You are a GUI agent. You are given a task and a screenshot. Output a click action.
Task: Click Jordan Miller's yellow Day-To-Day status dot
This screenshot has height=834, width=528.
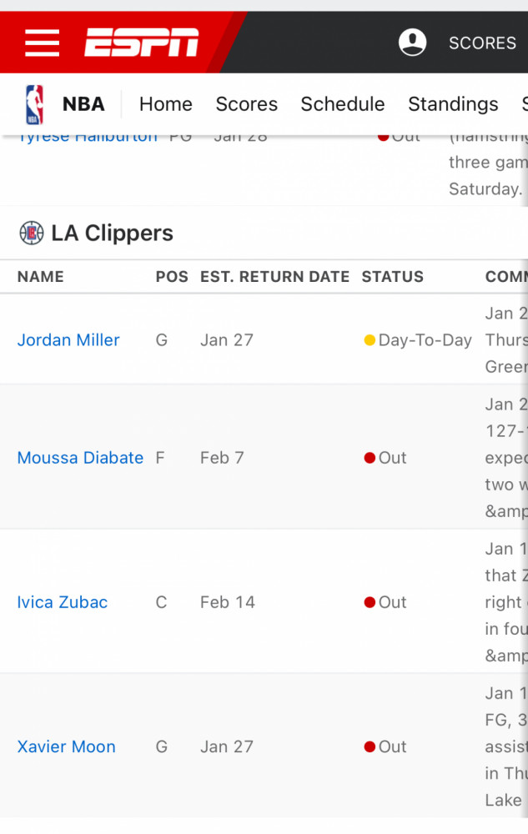369,340
